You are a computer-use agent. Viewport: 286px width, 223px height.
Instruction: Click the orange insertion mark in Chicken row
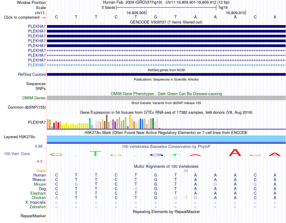[x=186, y=197]
